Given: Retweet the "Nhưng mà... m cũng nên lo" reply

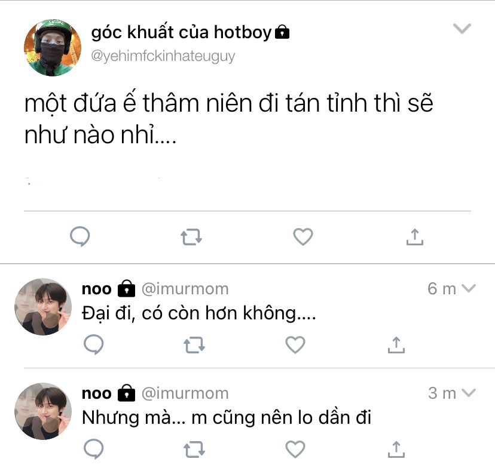Looking at the screenshot, I should tap(194, 449).
